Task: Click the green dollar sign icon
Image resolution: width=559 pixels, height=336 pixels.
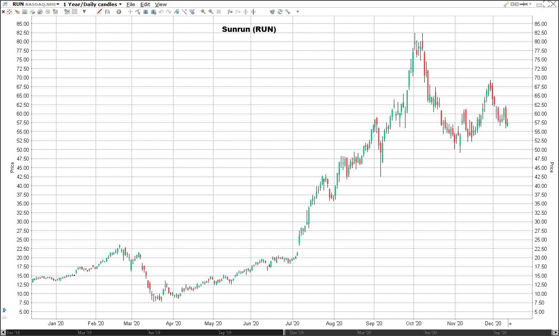Action: [x=119, y=12]
